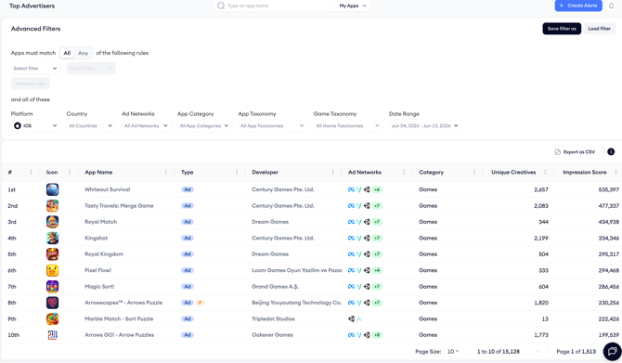Open Whiteout Survival app icon

pos(52,189)
